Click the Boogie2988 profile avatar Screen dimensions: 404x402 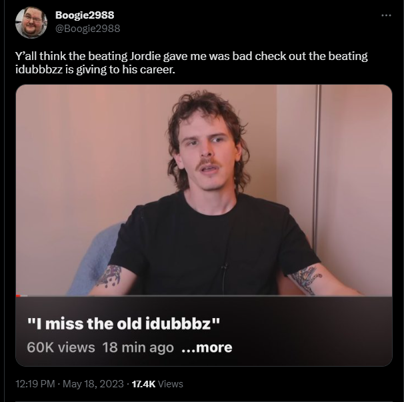(x=31, y=23)
